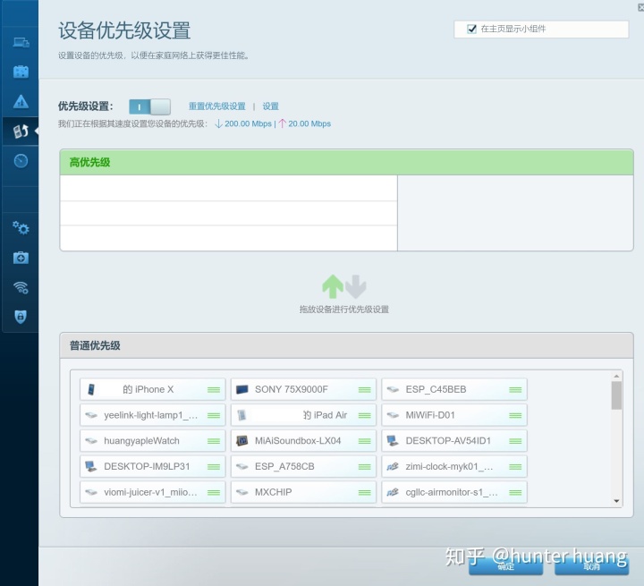Click the ESP_C45BEB drag handle
The image size is (644, 586).
coord(515,389)
